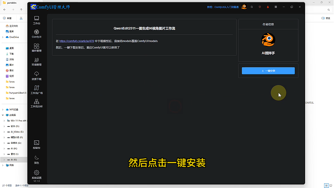
Task: Expand the WPS云盘 tree node
Action: point(3,110)
